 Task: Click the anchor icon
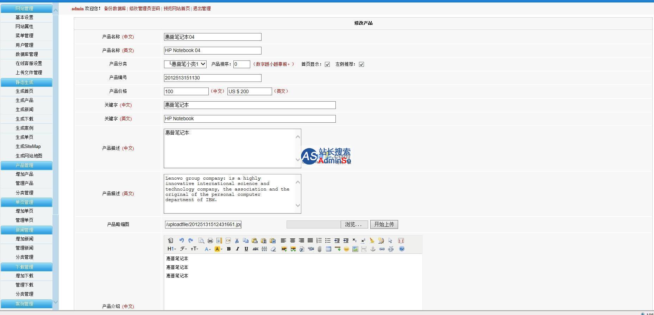(373, 249)
